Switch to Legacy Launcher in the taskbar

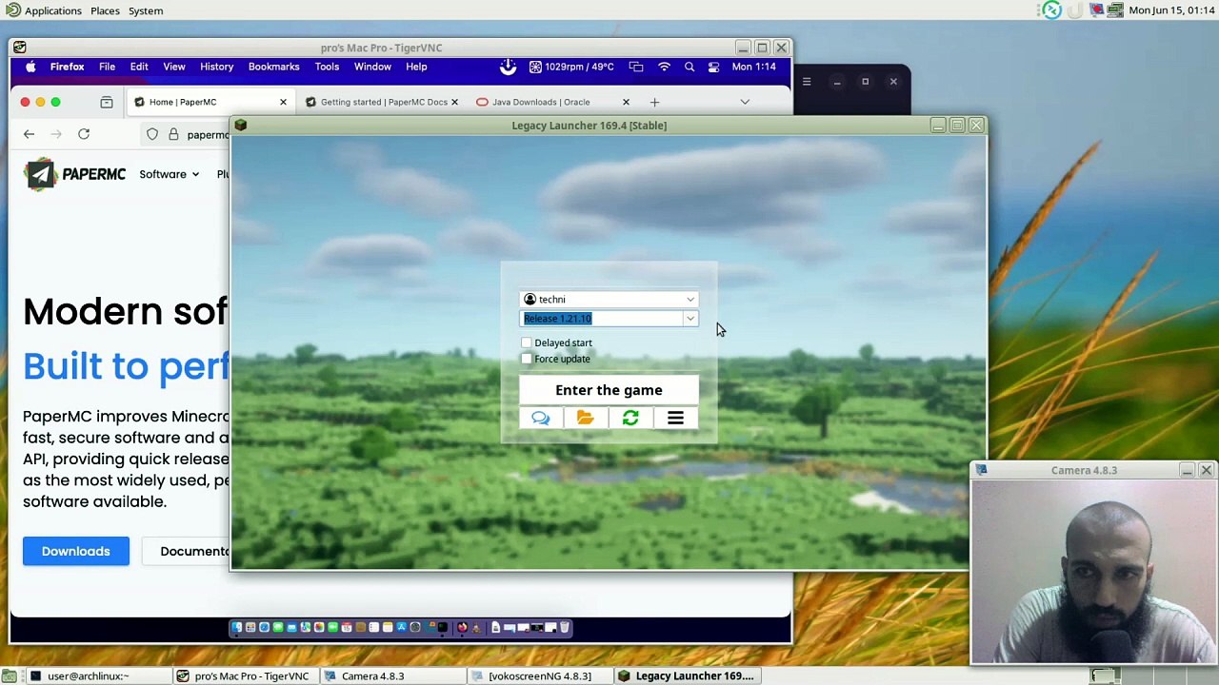tap(686, 675)
